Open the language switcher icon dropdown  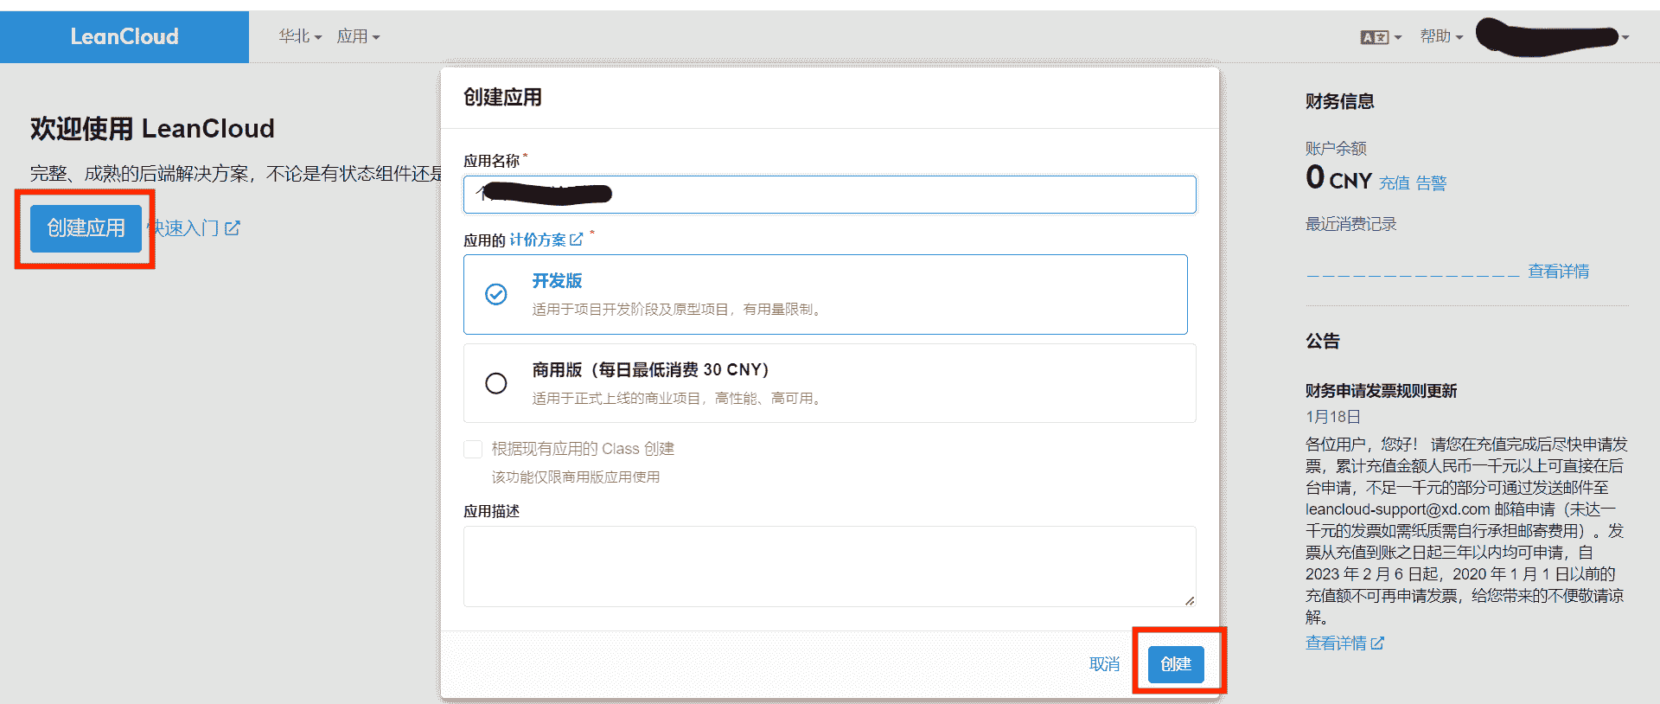[1381, 37]
